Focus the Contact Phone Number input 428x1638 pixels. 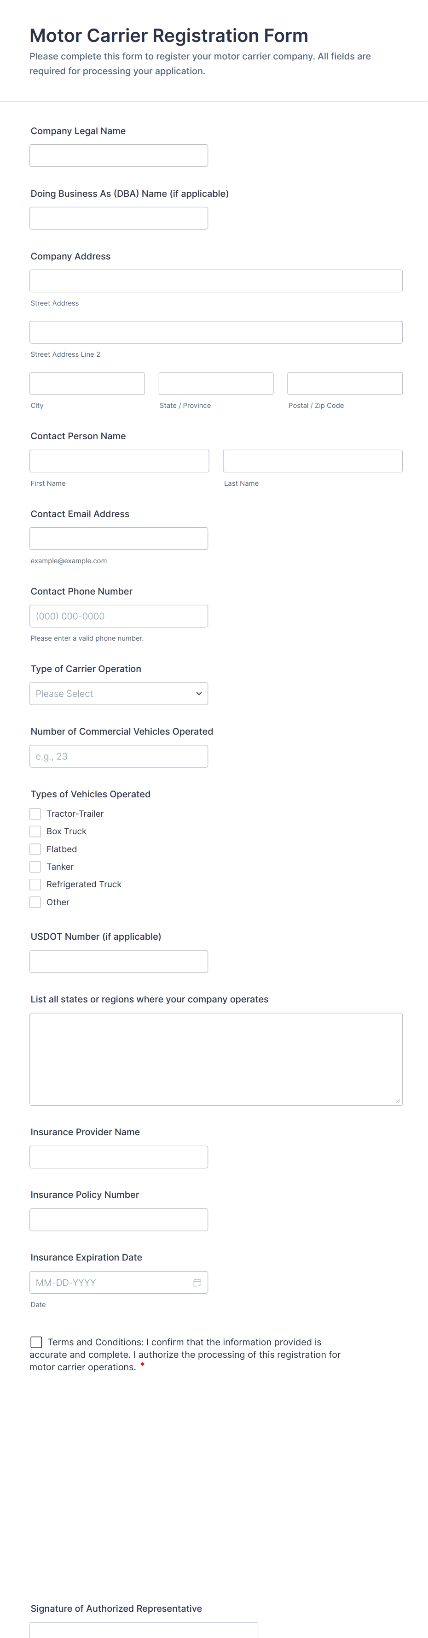(119, 616)
